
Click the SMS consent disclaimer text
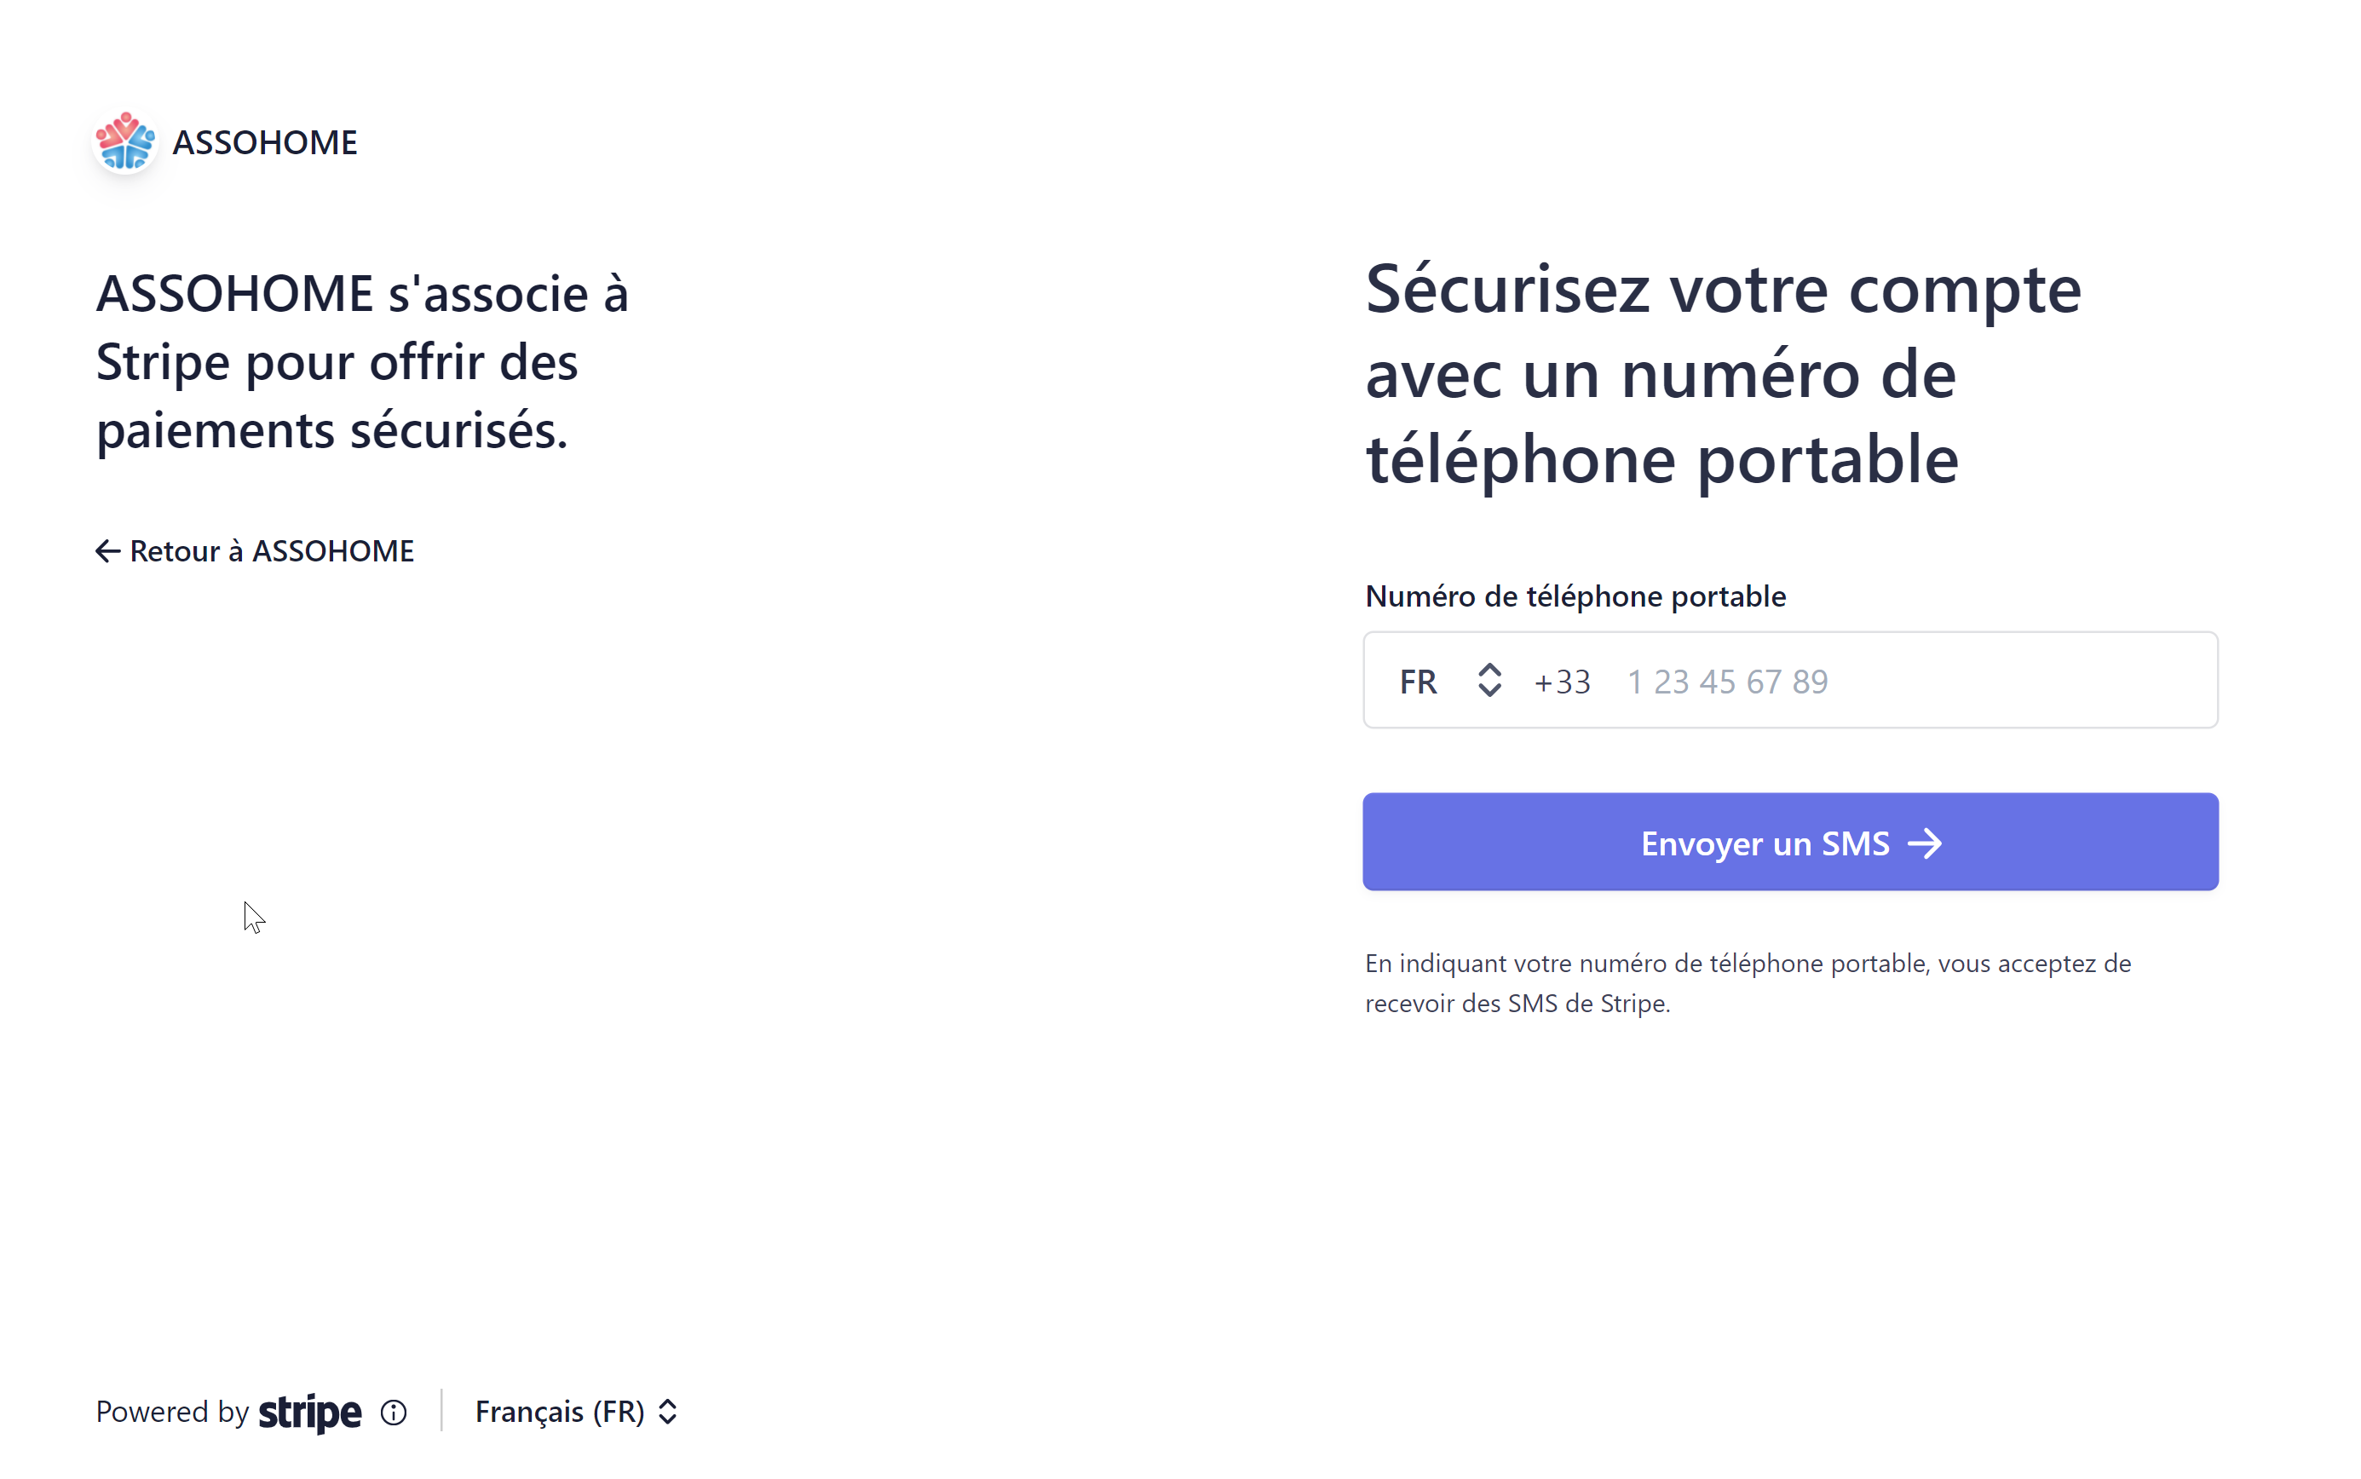(1747, 983)
